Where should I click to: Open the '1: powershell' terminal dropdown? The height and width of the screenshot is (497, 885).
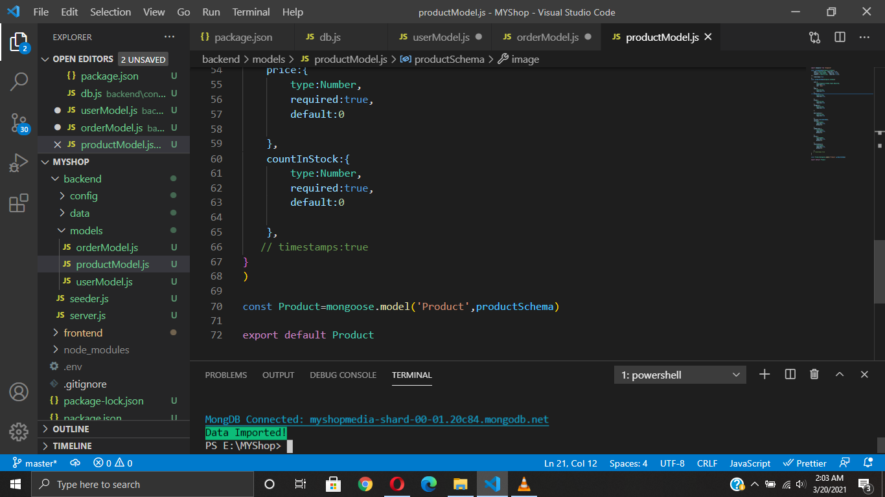pos(679,374)
